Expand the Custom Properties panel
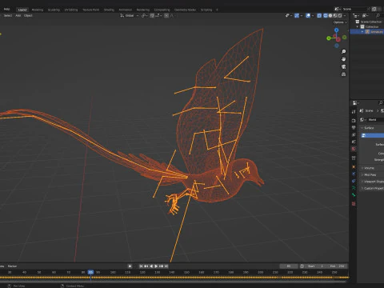384x288 pixels. (x=373, y=188)
